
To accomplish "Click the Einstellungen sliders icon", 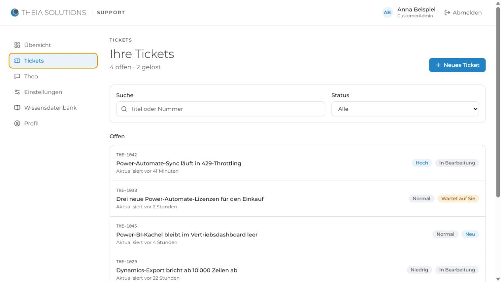I will click(17, 92).
